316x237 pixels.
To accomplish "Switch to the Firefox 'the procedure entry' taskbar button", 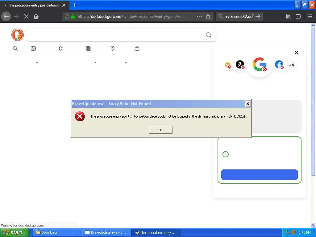I will coord(156,233).
